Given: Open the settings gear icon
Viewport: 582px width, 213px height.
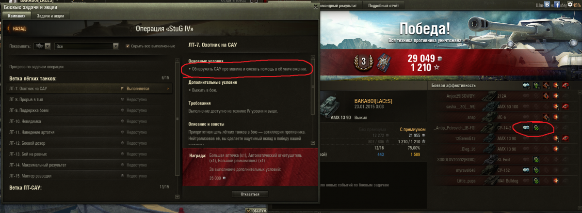Looking at the screenshot, I should [x=569, y=5].
